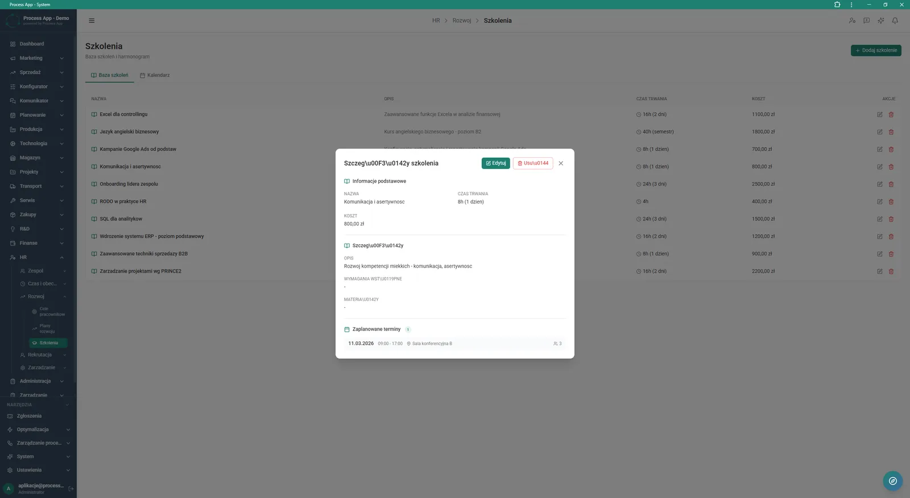Select the Szkolenia sidebar item
The image size is (910, 498).
pos(48,343)
